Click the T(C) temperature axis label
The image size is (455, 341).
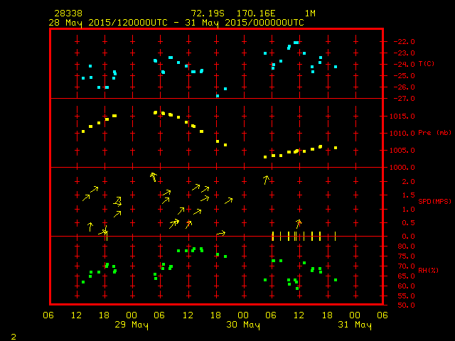(x=427, y=64)
